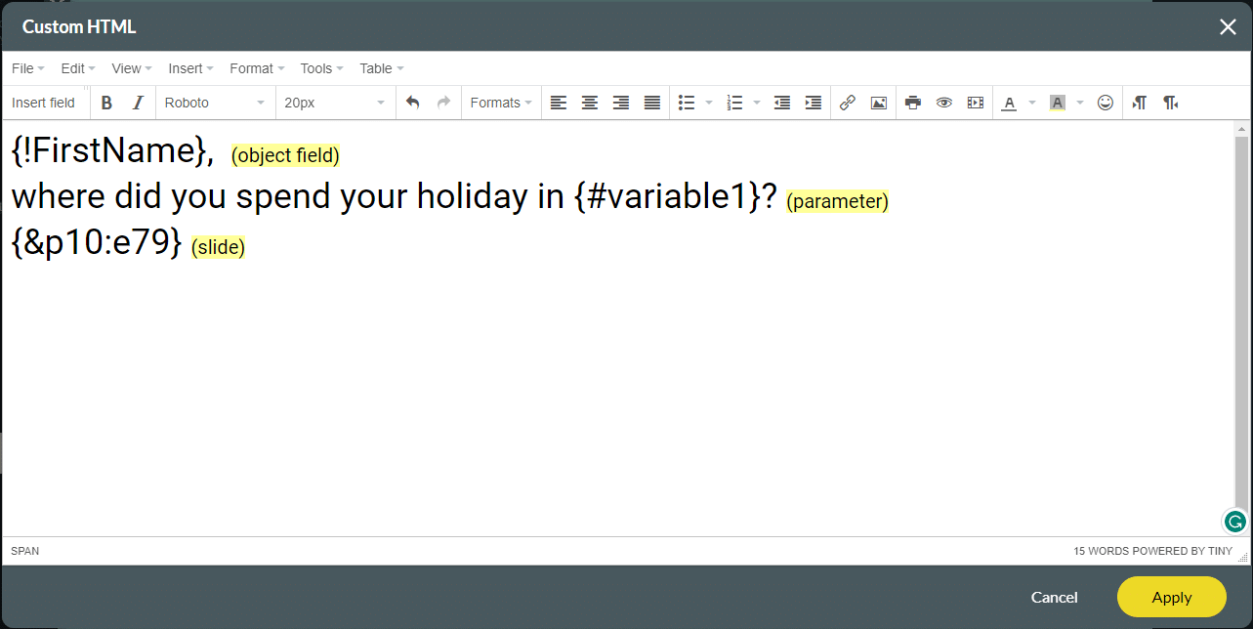
Task: Insert a hyperlink using the link icon
Action: click(847, 103)
